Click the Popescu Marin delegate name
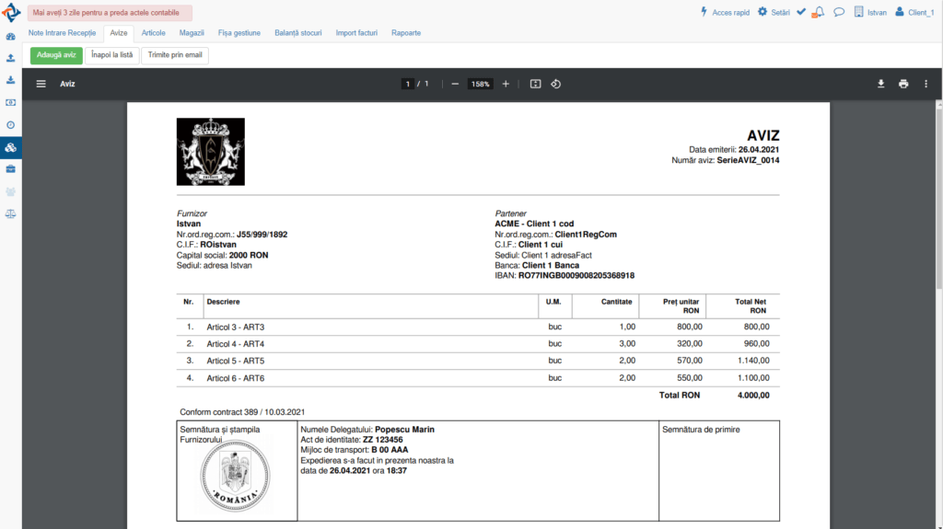 coord(404,430)
